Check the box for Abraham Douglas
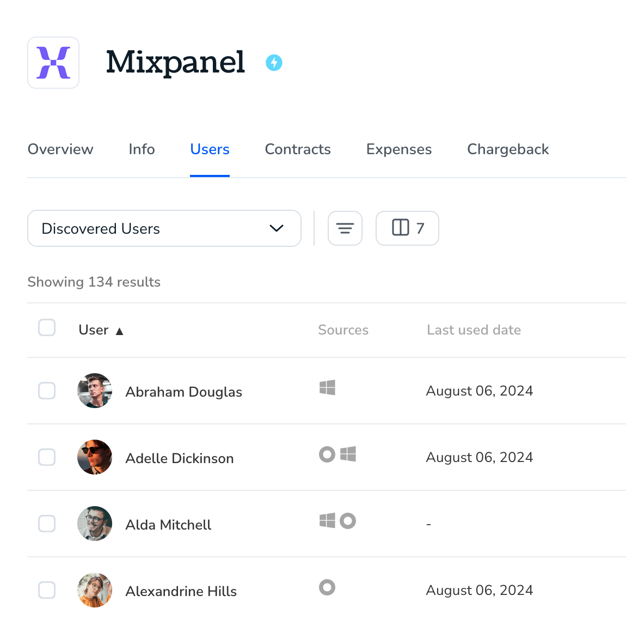Viewport: 626px width, 620px height. tap(47, 391)
